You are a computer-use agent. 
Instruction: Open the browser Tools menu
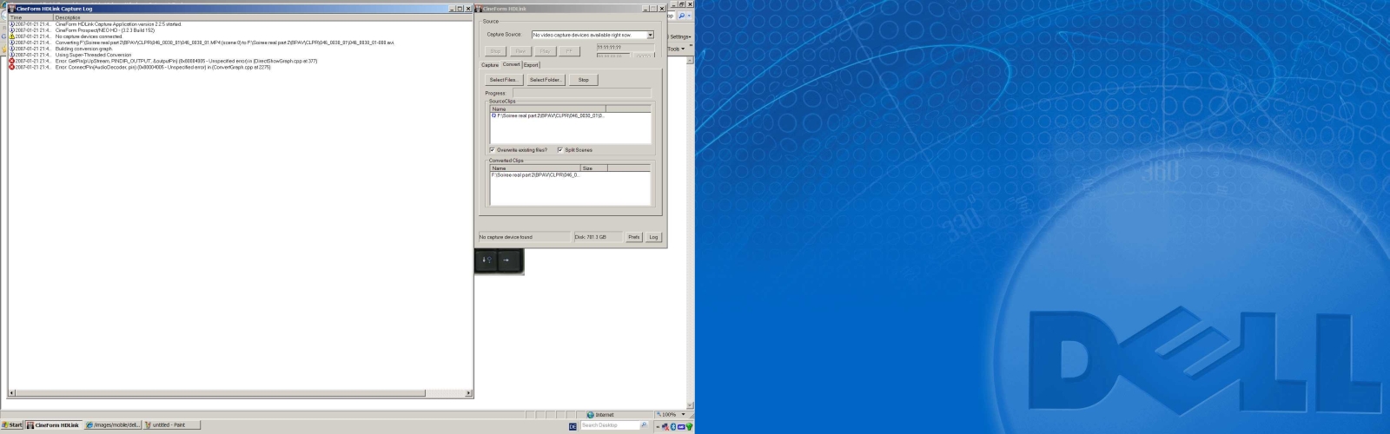(676, 49)
